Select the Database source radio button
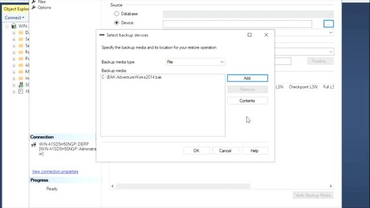Viewport: 370px width, 208px height. (117, 14)
